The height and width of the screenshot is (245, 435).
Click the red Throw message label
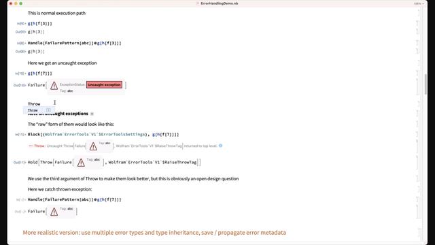click(39, 146)
